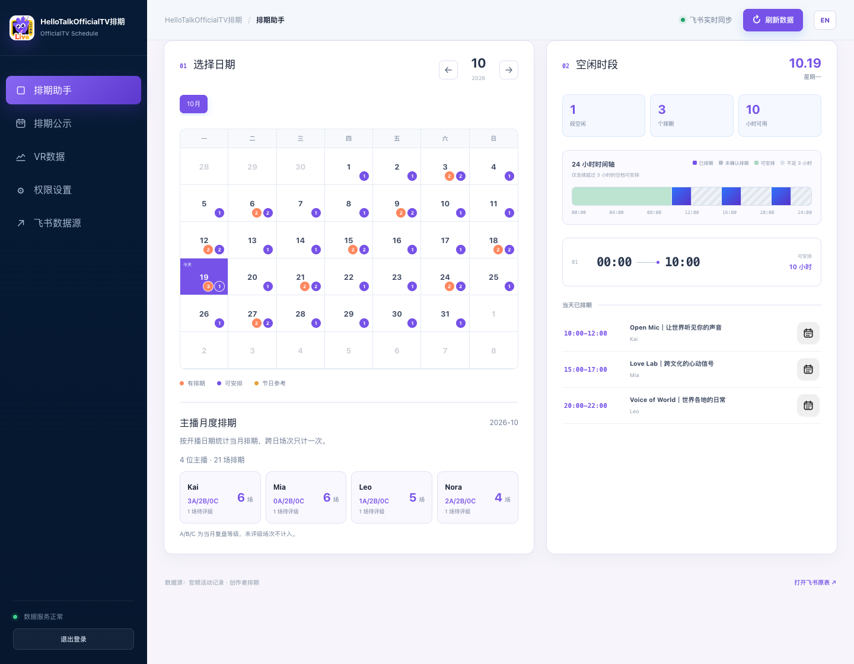Screen dimensions: 854x664
Task: Click the 权限设置 gear sidebar icon
Action: tap(21, 190)
